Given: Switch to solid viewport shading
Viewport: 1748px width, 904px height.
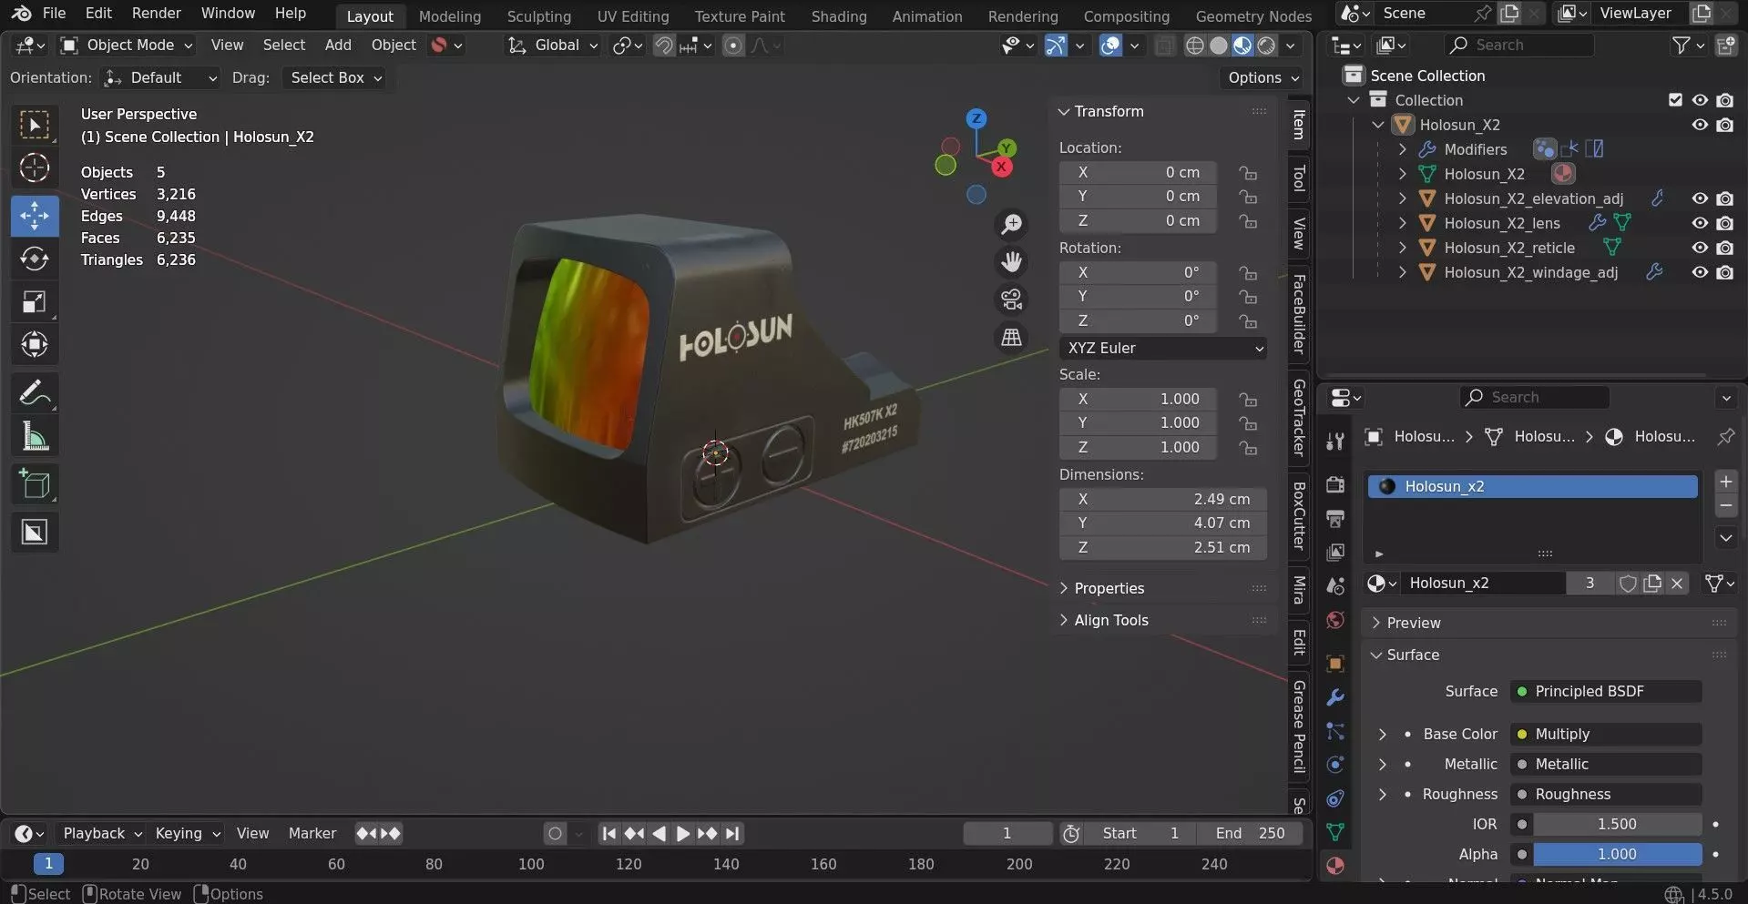Looking at the screenshot, I should pyautogui.click(x=1218, y=46).
